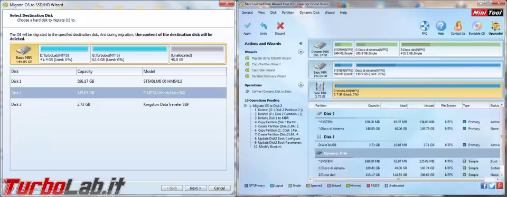Open the Help question mark icon
The height and width of the screenshot is (197, 507).
coord(441,26)
